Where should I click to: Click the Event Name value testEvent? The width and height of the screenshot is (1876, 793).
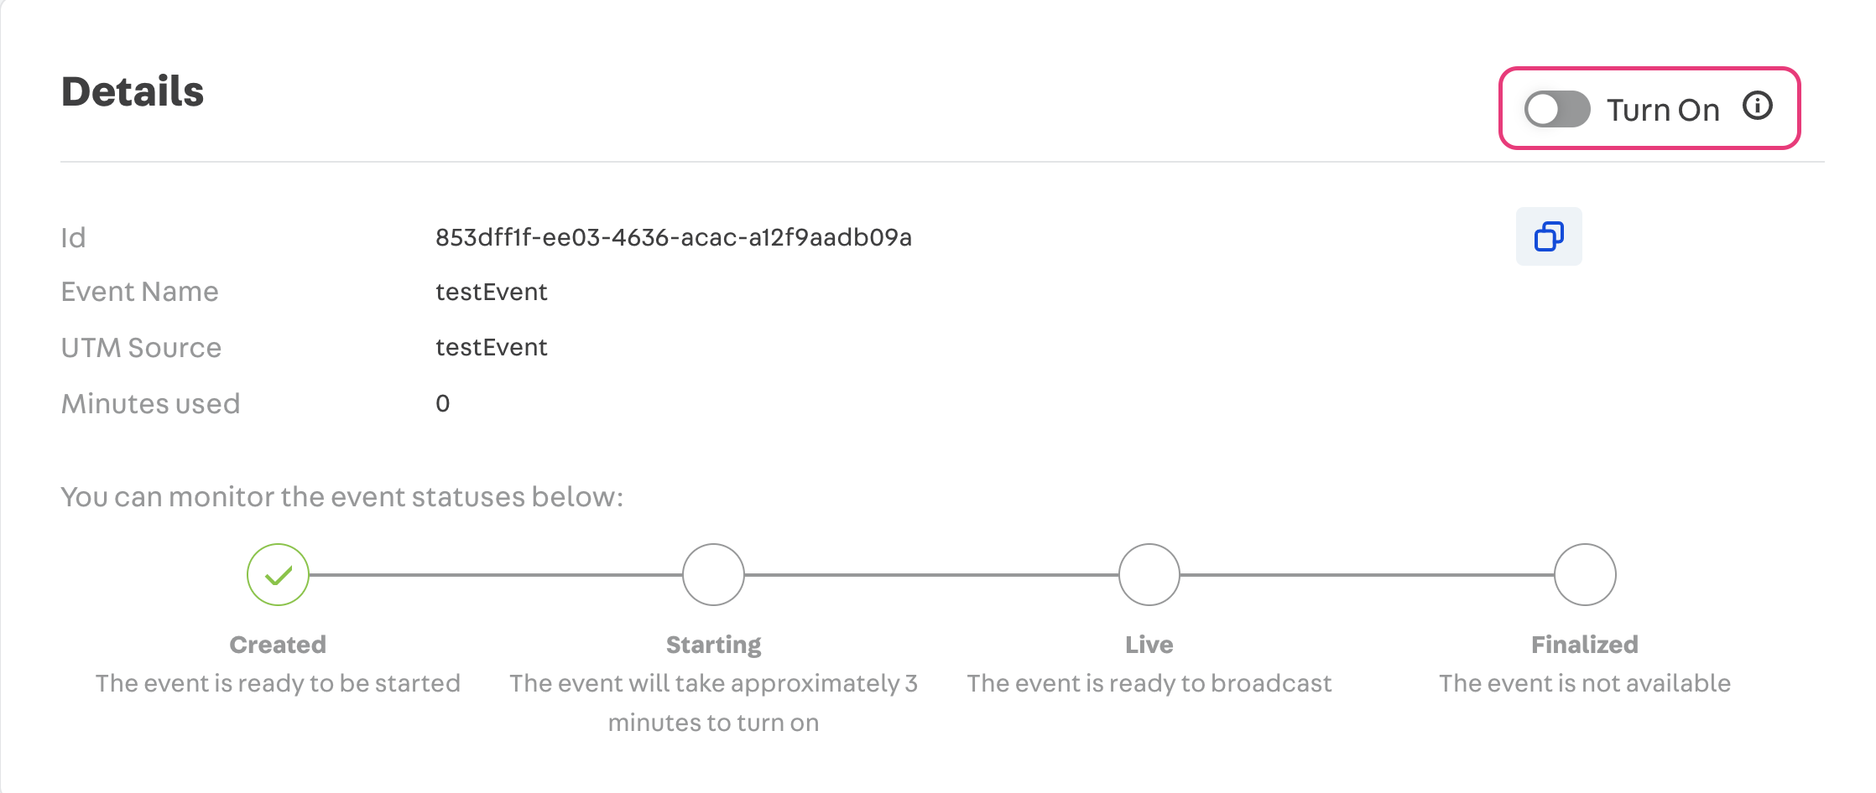(x=491, y=292)
